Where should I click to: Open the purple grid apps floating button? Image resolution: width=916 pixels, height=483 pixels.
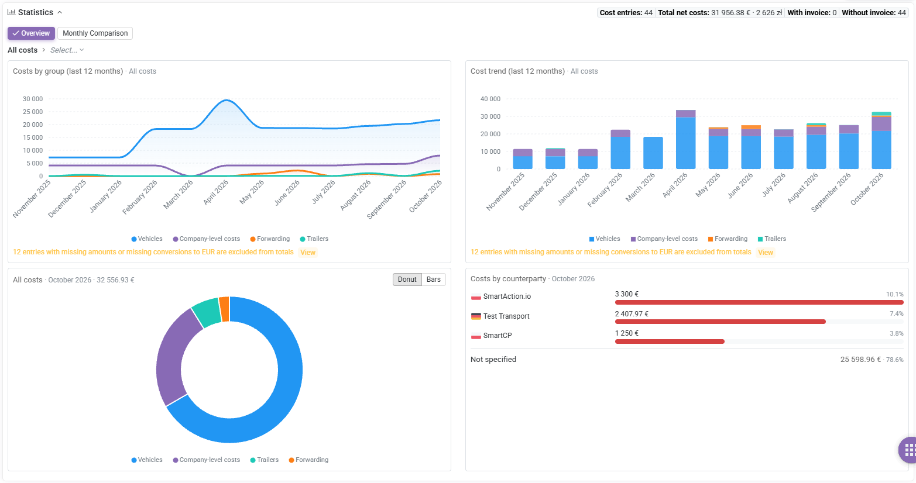pyautogui.click(x=908, y=450)
